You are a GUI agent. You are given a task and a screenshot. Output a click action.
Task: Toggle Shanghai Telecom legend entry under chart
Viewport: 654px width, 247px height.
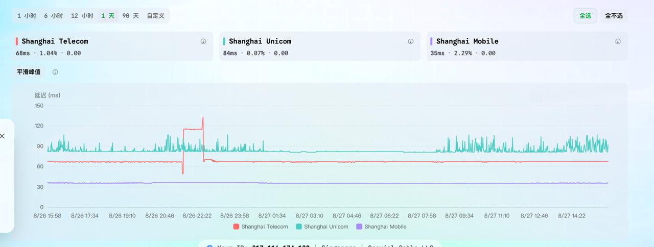(x=261, y=227)
